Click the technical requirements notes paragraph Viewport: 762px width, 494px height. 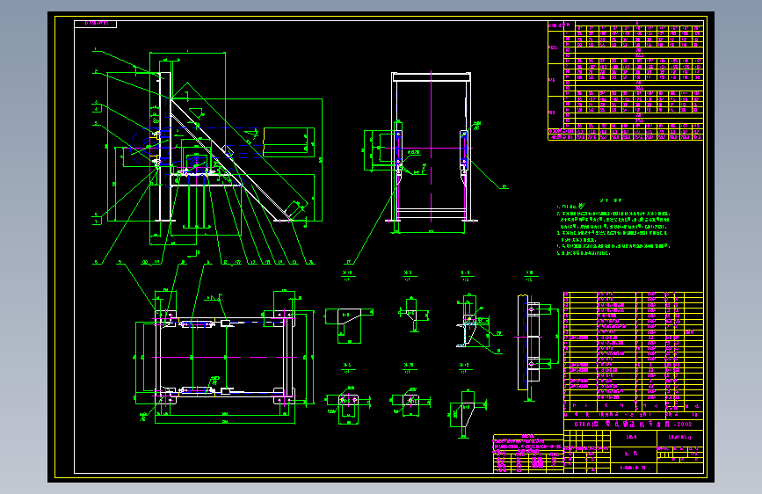(613, 227)
